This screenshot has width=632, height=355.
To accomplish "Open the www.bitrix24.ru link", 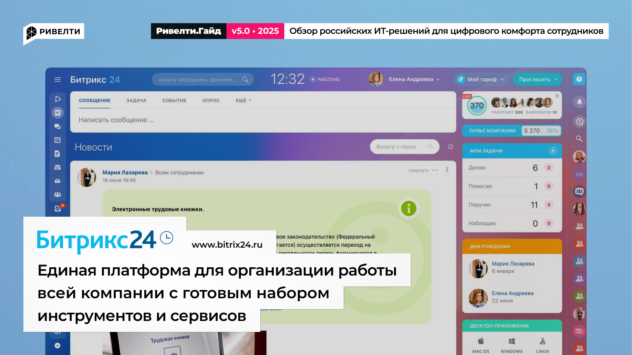I will coord(227,245).
